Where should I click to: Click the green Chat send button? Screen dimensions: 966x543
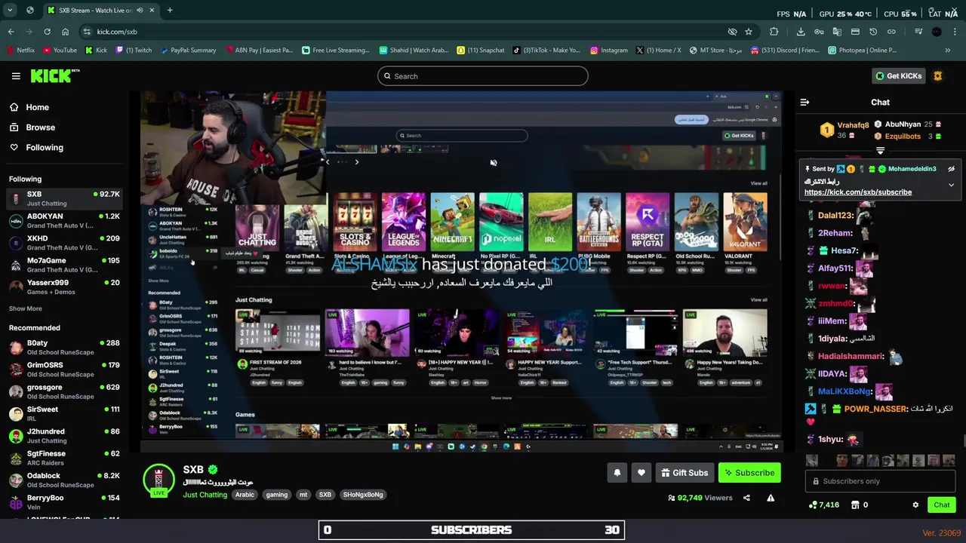(942, 505)
